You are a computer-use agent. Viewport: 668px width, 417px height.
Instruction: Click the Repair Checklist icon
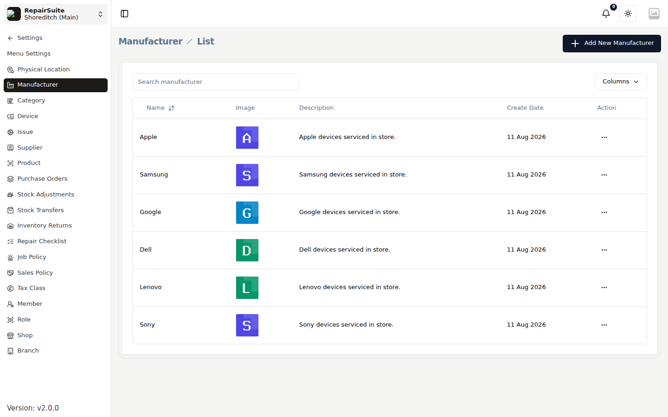pyautogui.click(x=10, y=241)
